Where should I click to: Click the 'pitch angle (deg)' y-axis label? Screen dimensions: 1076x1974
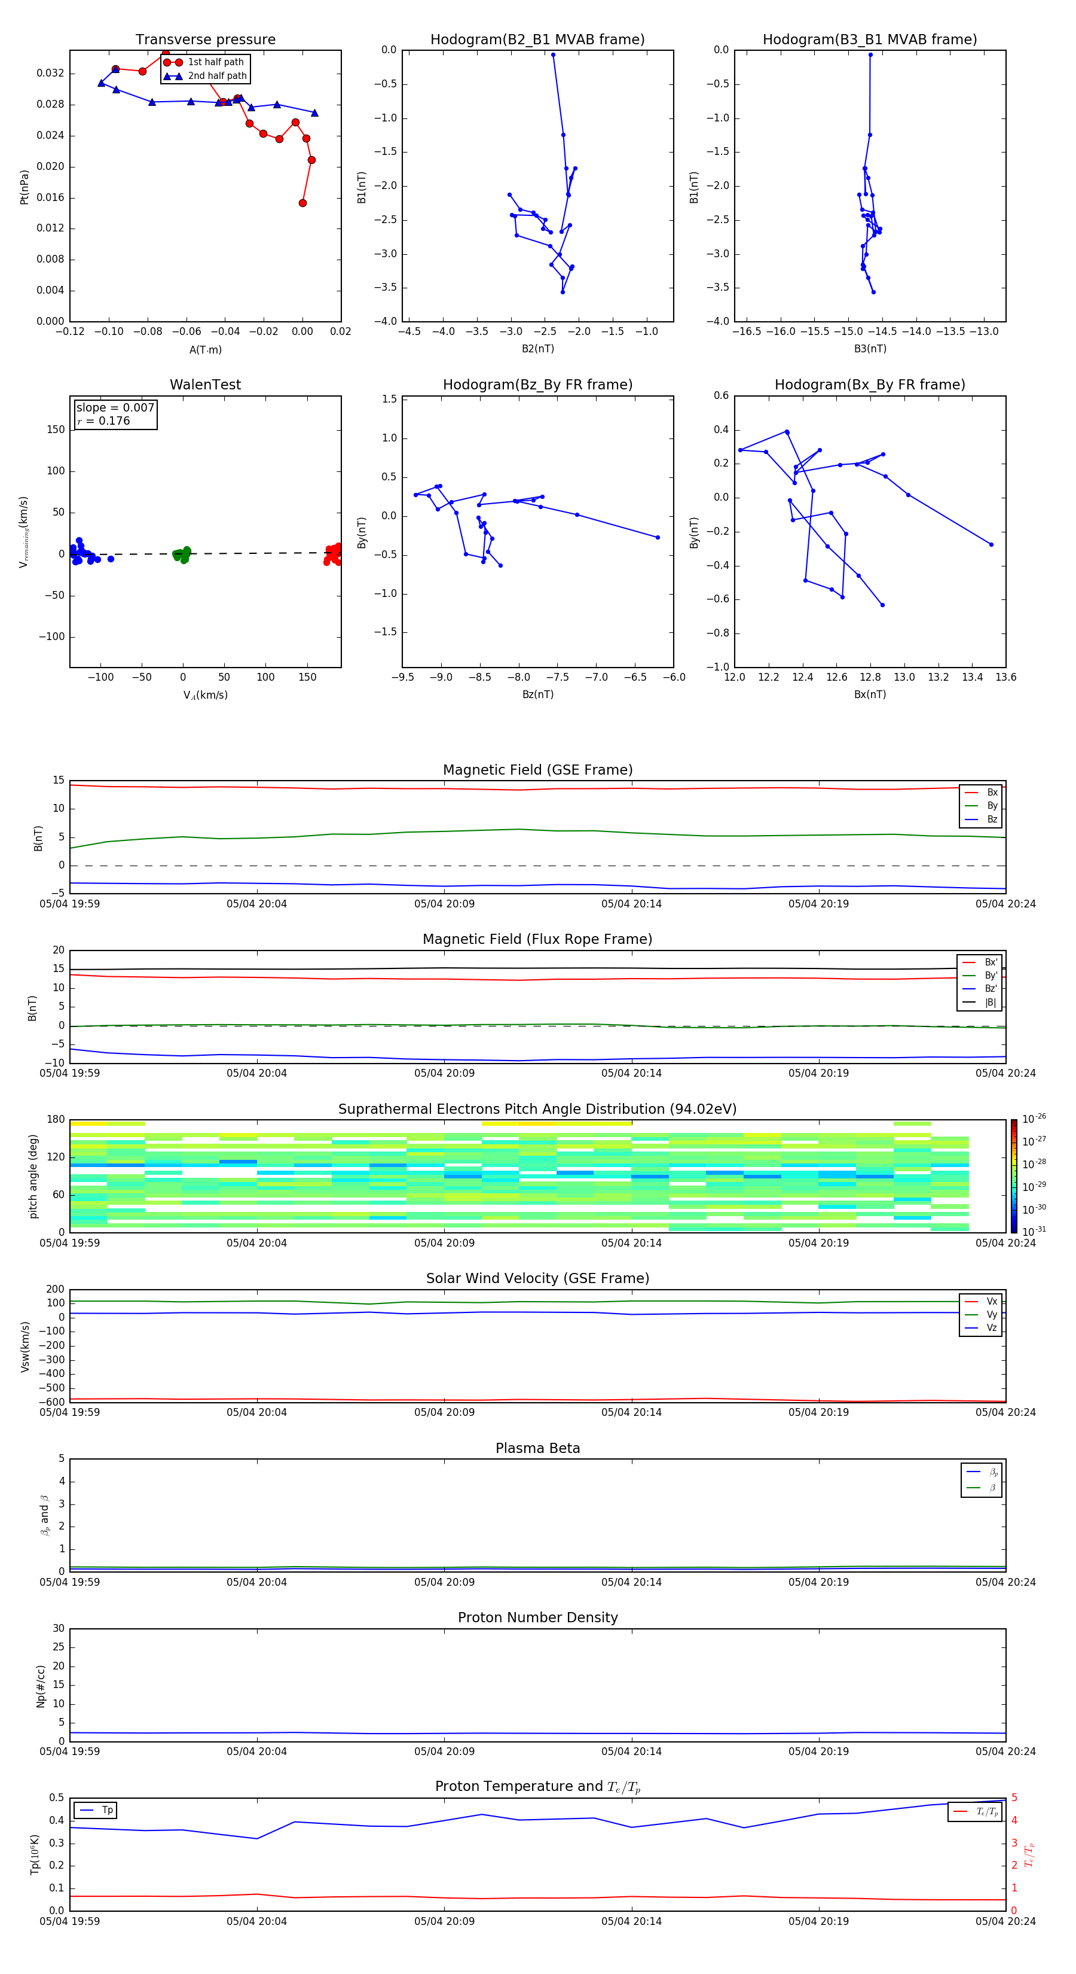tap(33, 1176)
